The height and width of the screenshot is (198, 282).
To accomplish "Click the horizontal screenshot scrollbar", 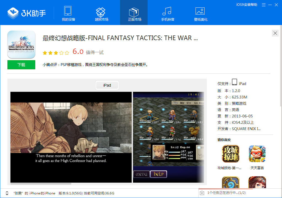I will (x=41, y=184).
